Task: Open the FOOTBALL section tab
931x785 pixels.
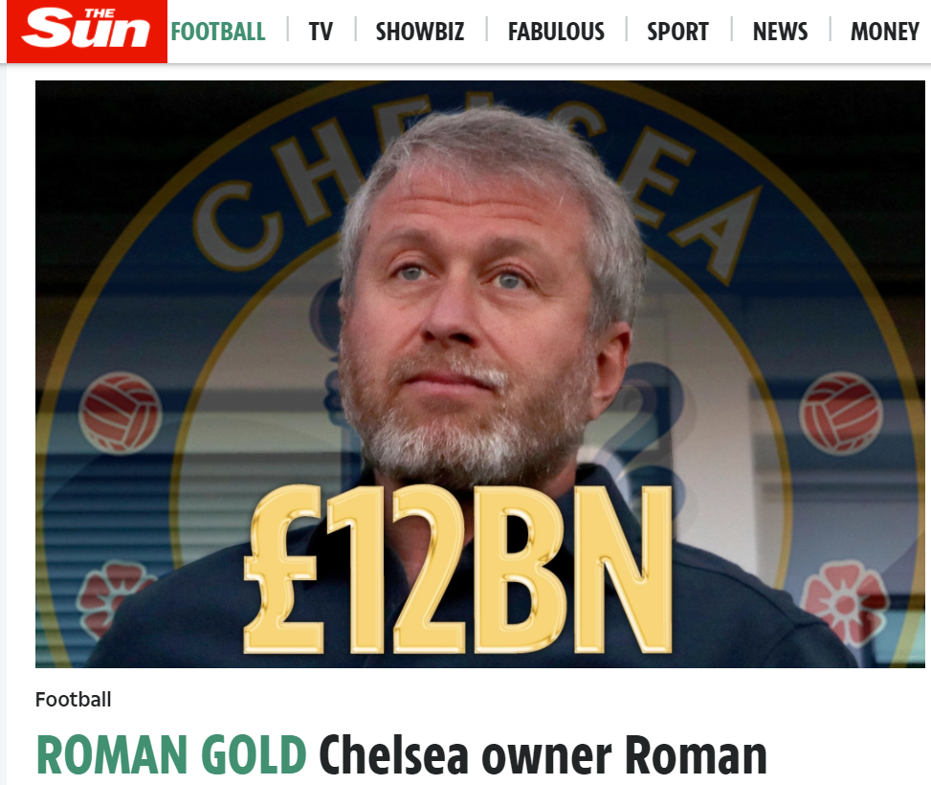Action: pyautogui.click(x=218, y=32)
